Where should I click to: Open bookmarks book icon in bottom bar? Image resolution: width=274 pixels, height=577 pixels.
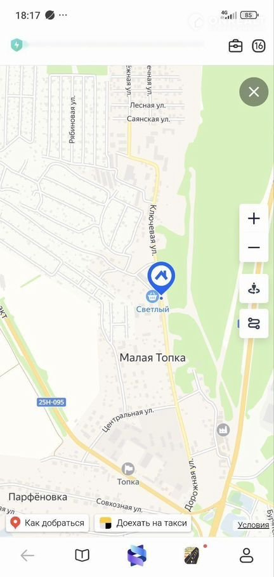(x=82, y=555)
